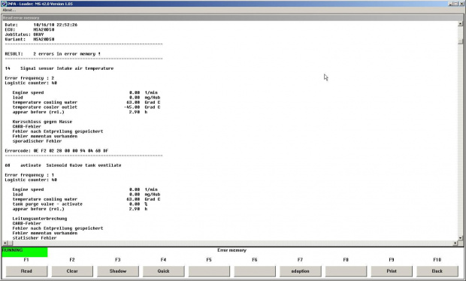Click the ECU line
Image resolution: width=466 pixels, height=281 pixels.
click(29, 29)
